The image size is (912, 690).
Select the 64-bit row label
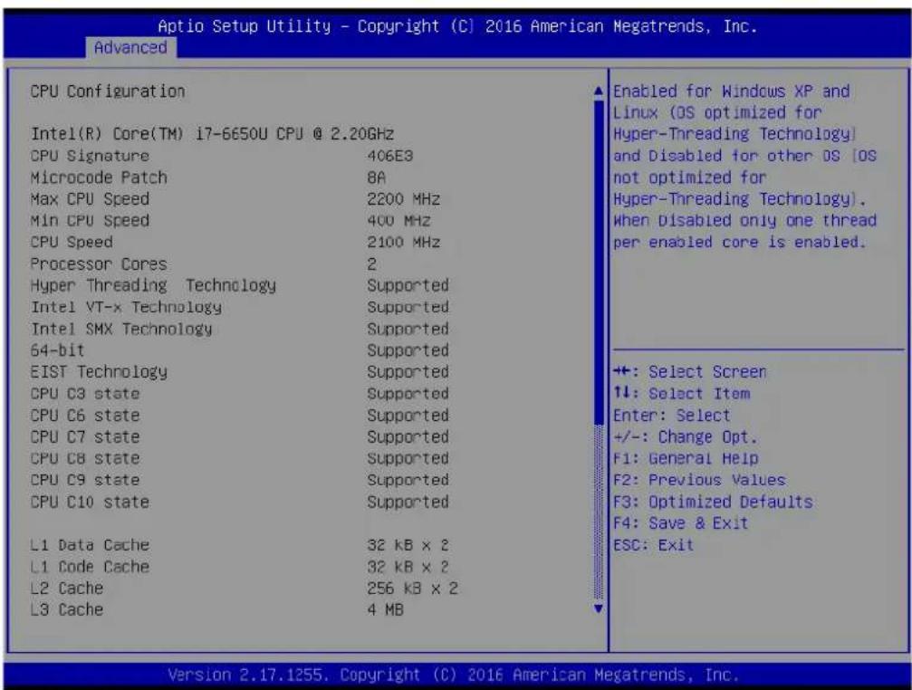57,350
